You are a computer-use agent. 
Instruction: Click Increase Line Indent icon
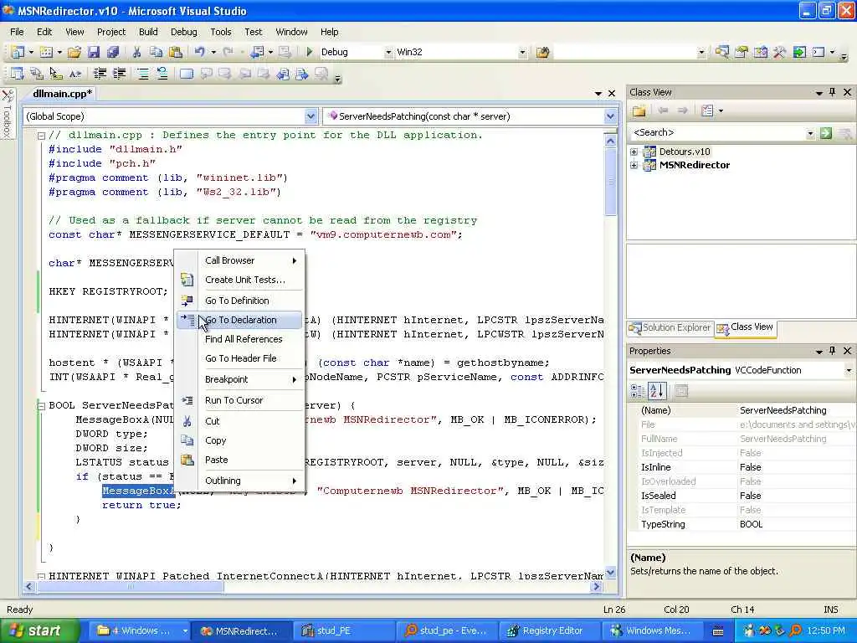tap(119, 74)
